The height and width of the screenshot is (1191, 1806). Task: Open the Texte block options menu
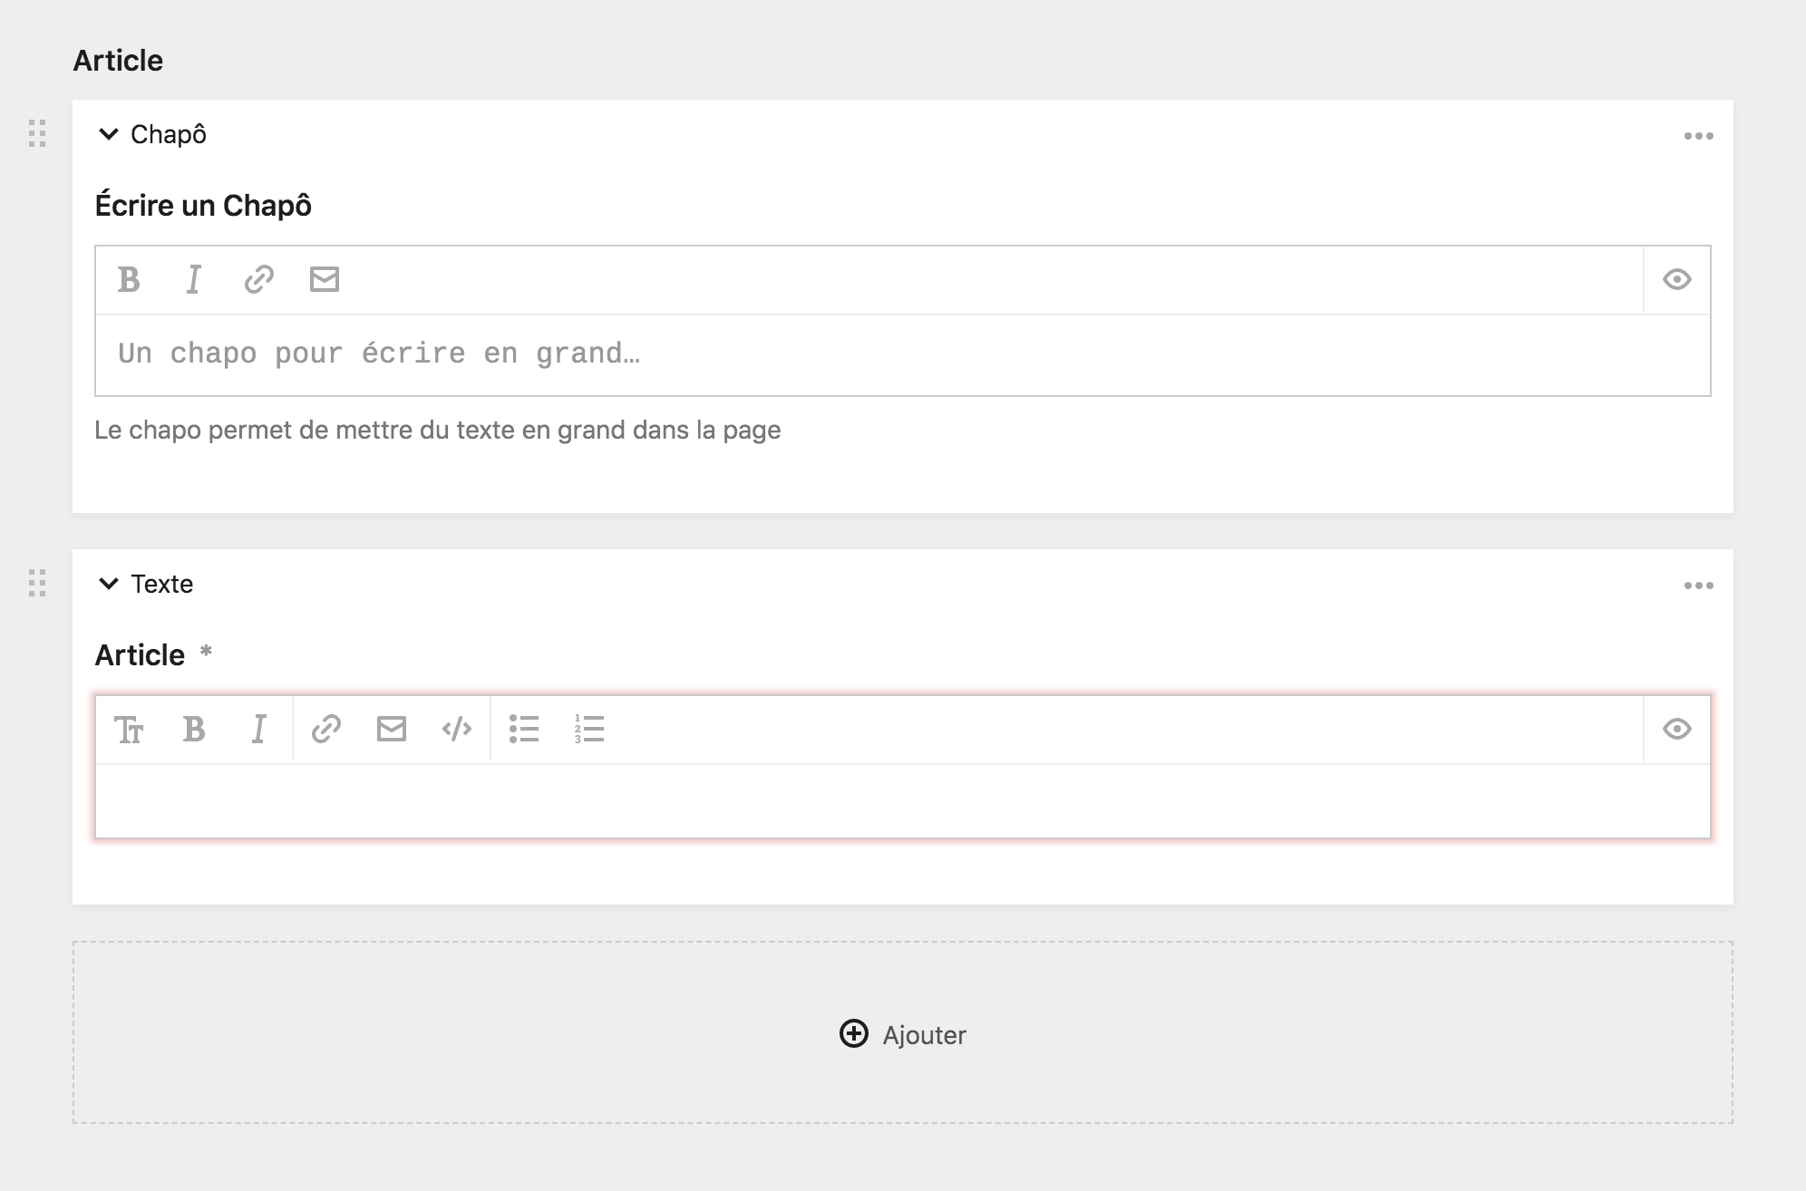(x=1698, y=586)
